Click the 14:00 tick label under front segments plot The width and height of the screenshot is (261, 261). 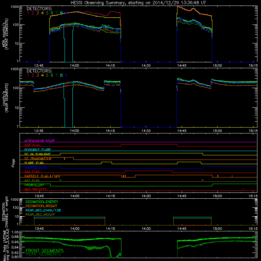coord(74,66)
